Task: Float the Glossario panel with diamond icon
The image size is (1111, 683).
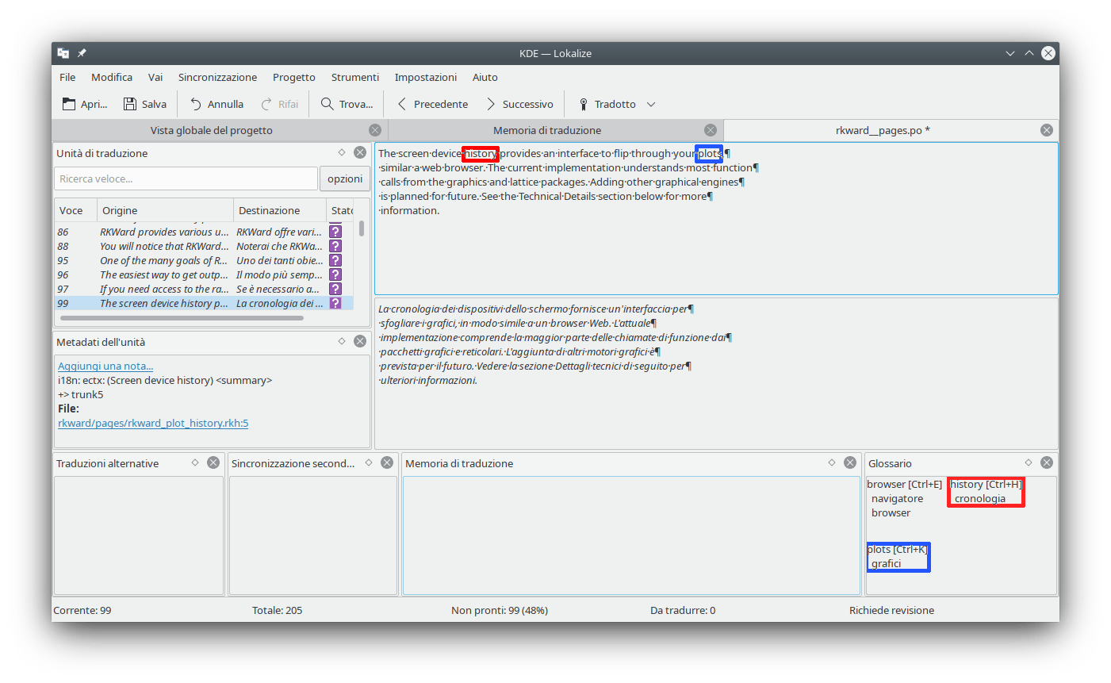Action: coord(1029,462)
